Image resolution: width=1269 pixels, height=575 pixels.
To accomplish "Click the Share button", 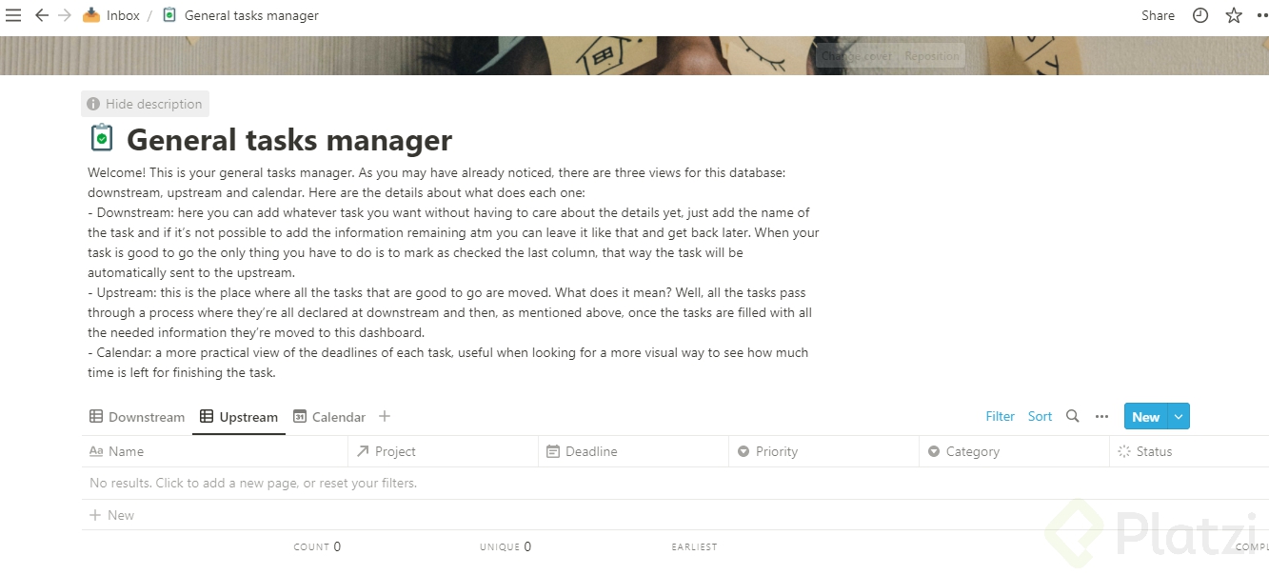I will tap(1158, 15).
